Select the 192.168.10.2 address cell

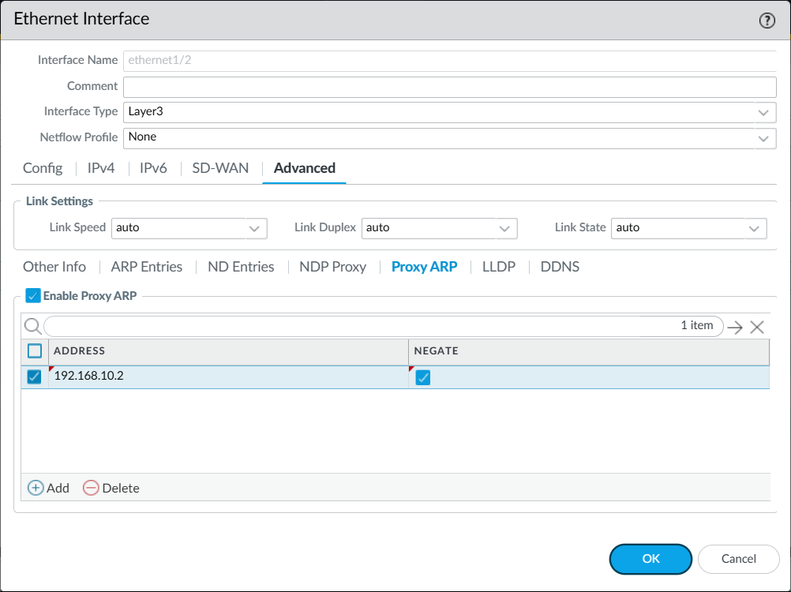click(x=228, y=377)
